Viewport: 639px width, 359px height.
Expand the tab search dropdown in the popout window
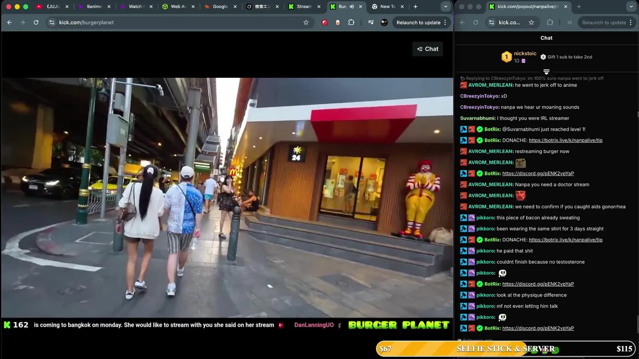point(632,6)
